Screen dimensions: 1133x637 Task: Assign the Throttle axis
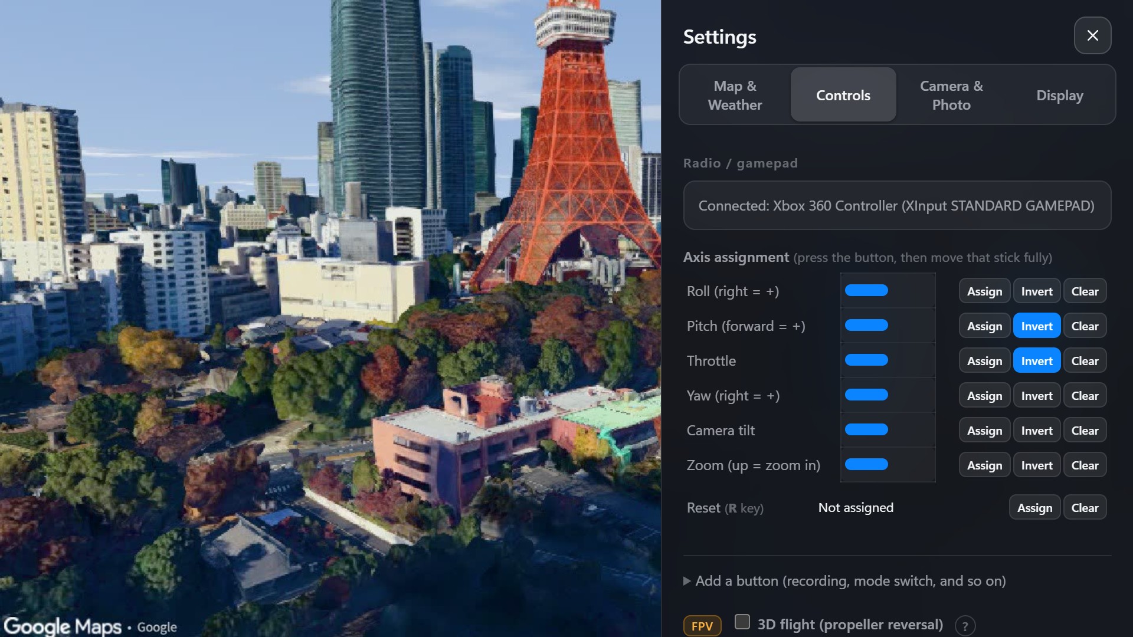tap(984, 361)
